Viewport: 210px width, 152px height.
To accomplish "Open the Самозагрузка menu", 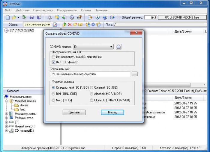I will point(43,10).
